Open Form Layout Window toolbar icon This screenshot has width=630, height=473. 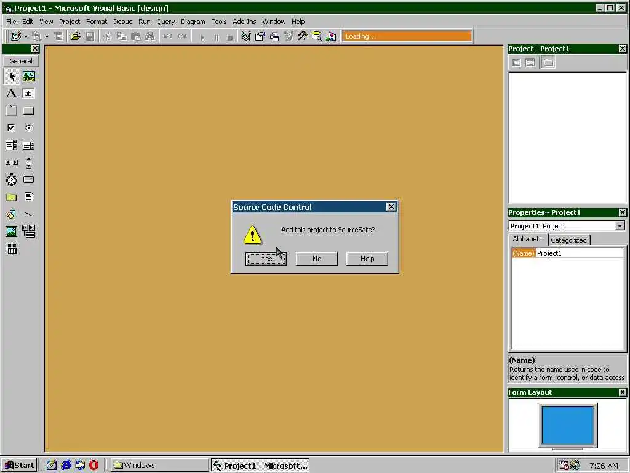click(x=274, y=36)
